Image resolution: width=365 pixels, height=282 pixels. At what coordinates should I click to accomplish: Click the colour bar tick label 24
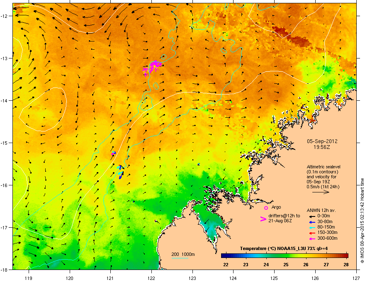click(266, 265)
